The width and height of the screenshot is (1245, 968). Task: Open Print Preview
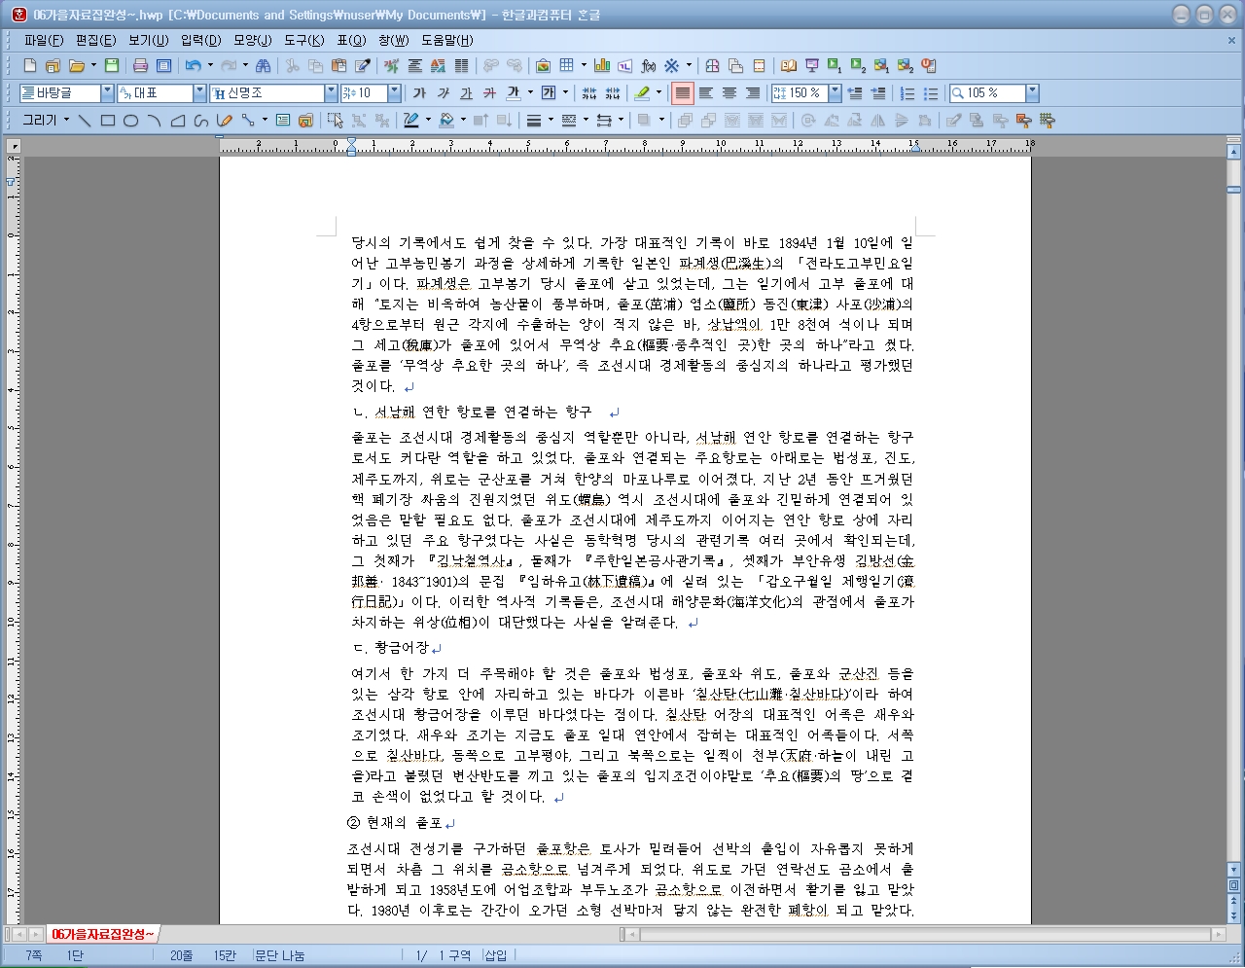pyautogui.click(x=162, y=63)
